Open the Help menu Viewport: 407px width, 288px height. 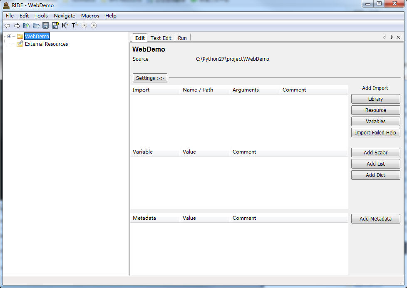point(111,16)
